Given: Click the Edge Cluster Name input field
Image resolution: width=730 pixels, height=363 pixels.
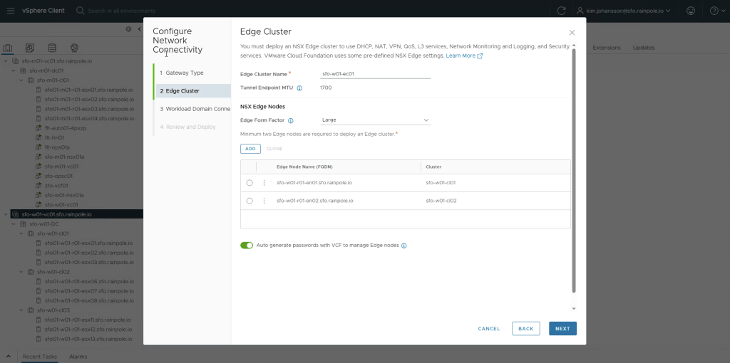Looking at the screenshot, I should tap(376, 73).
